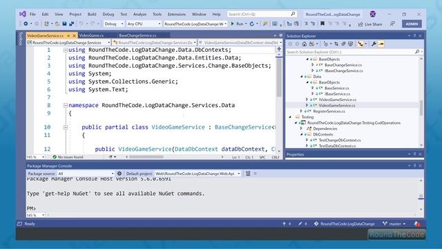442x249 pixels.
Task: Click the Clear Console icon in Package Manager
Action: click(x=248, y=174)
